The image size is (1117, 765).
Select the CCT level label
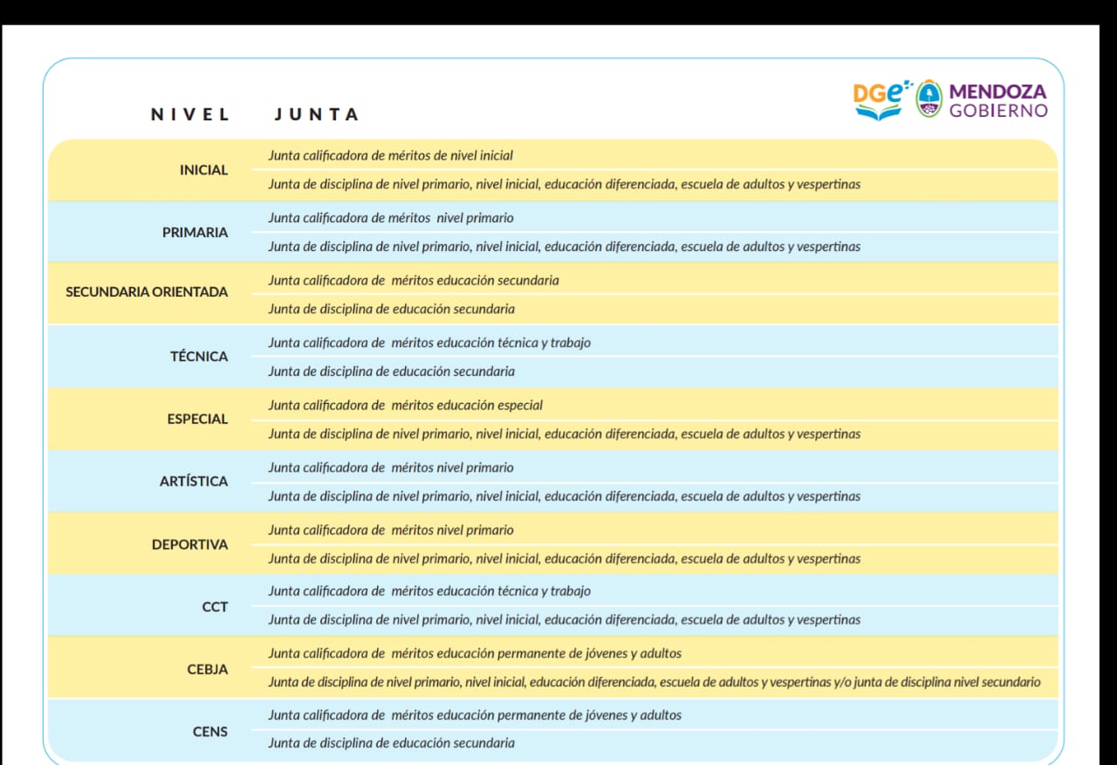tap(214, 606)
